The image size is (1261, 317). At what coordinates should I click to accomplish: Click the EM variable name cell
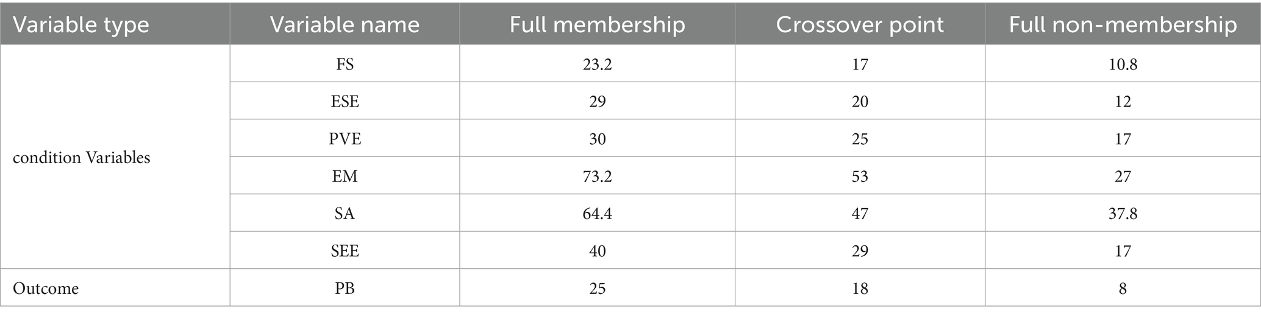[345, 176]
